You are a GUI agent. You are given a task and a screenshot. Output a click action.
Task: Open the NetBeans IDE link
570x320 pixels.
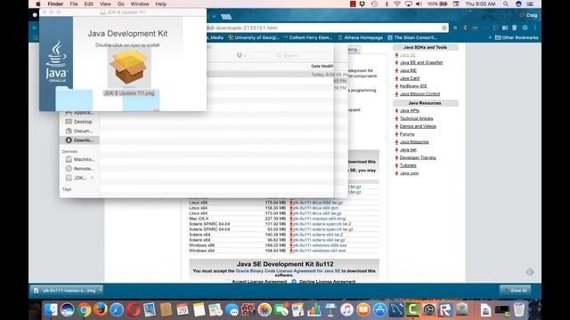tap(413, 86)
